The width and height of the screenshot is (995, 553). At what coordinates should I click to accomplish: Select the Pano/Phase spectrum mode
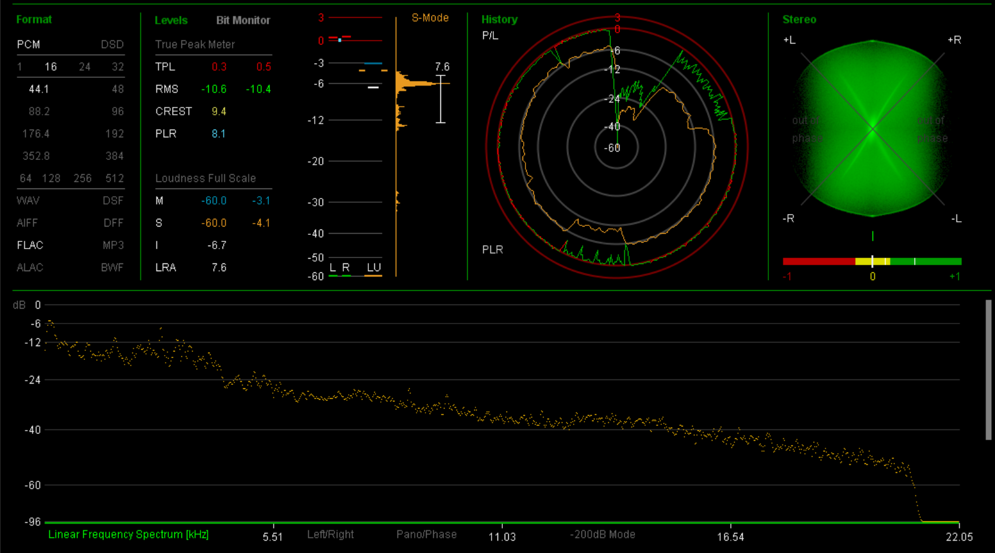click(x=426, y=534)
